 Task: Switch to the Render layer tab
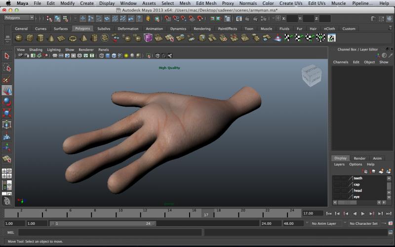pyautogui.click(x=359, y=158)
